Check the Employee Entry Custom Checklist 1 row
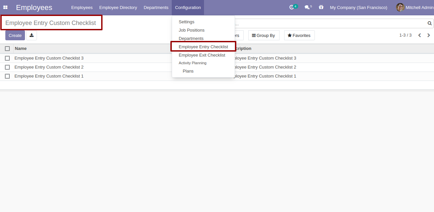434x212 pixels. click(x=7, y=76)
